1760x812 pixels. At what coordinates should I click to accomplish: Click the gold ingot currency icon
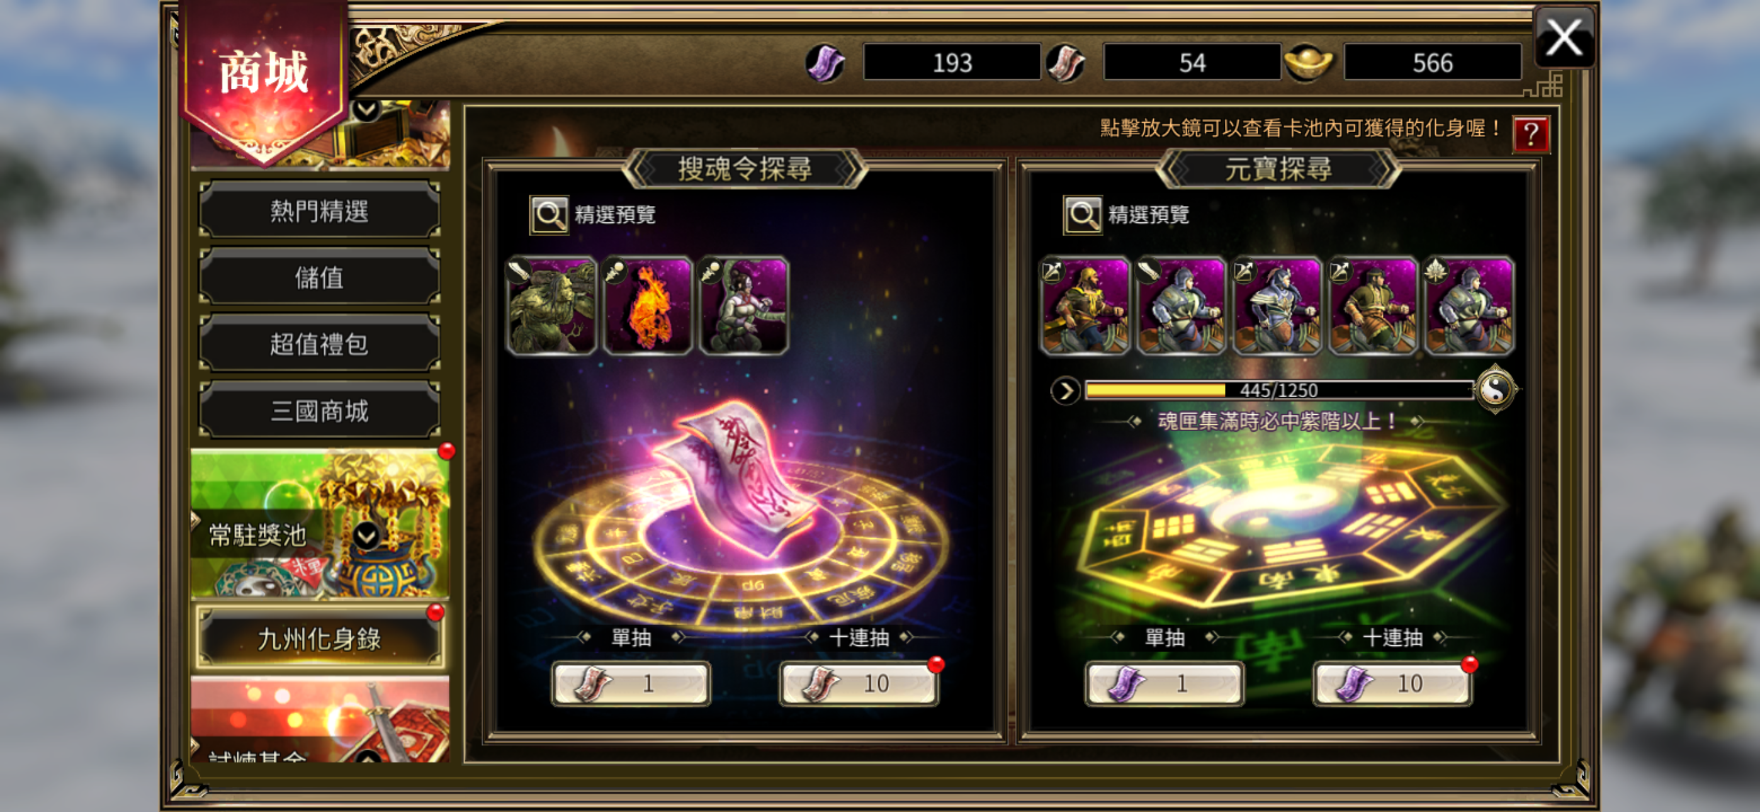coord(1307,63)
